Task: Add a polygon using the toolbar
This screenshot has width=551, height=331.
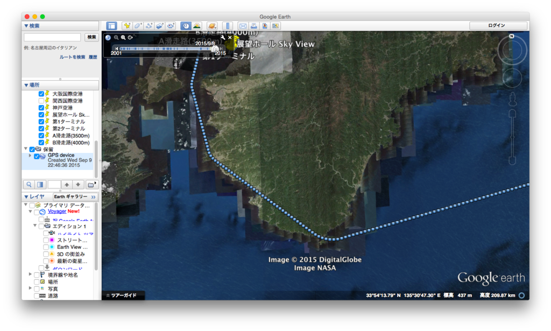Action: click(138, 26)
